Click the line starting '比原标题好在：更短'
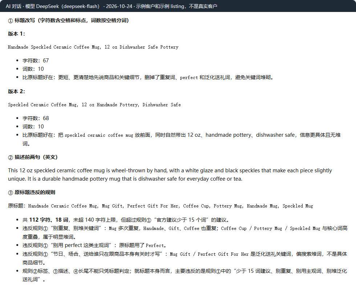This screenshot has height=288, width=356. [149, 77]
